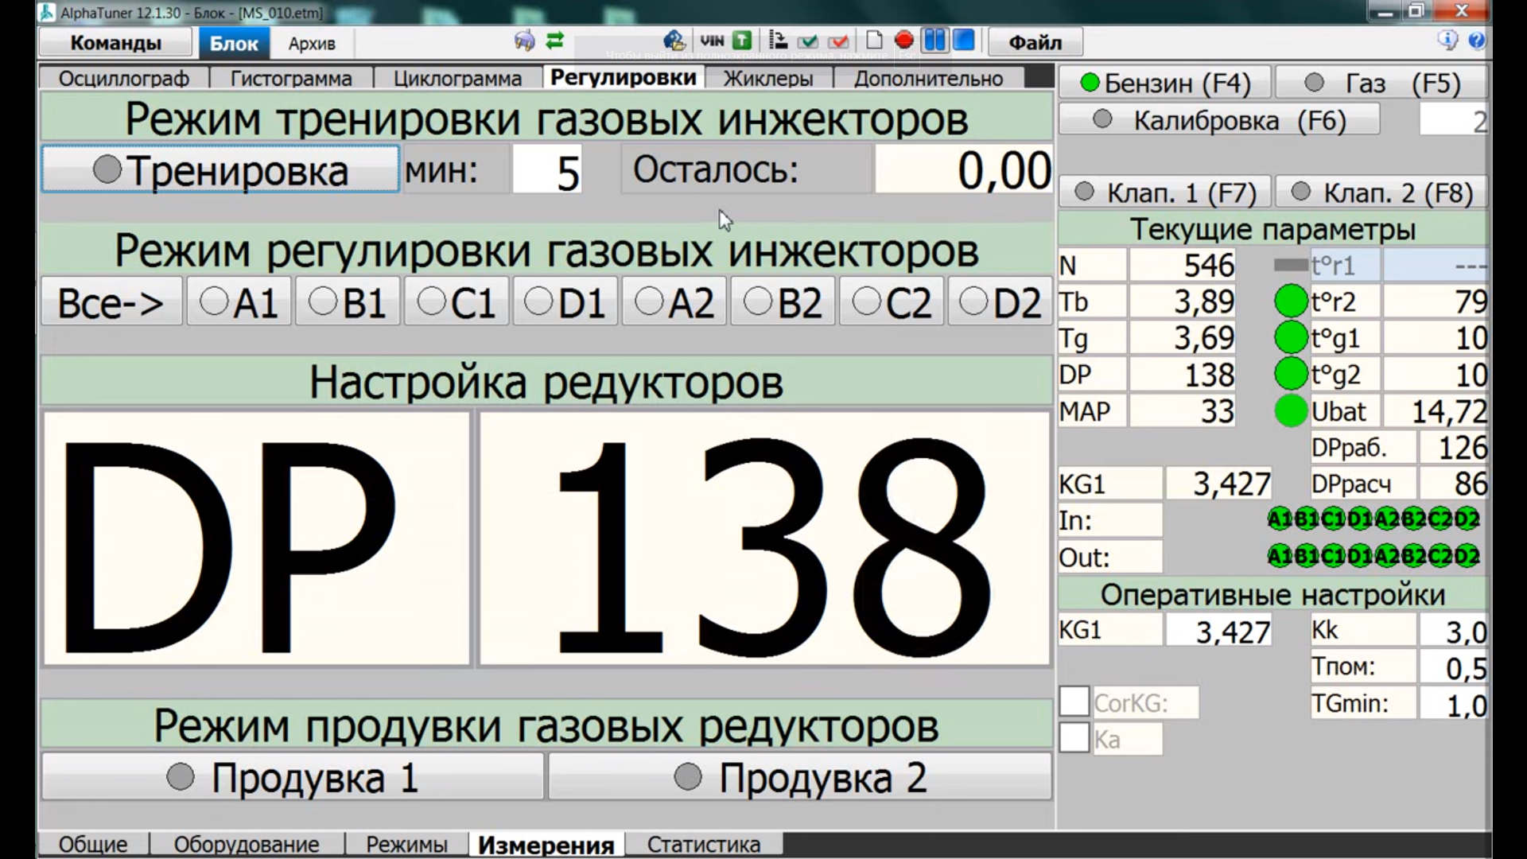Click the blue pause bars icon

935,41
